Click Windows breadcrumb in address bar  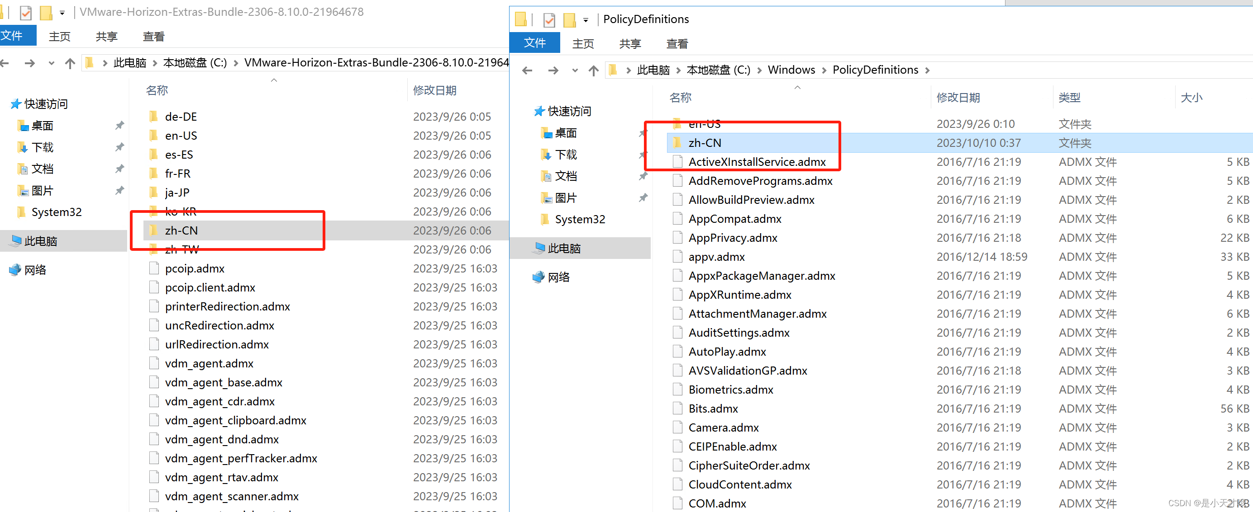[x=791, y=70]
